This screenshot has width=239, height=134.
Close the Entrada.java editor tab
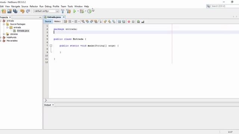(x=64, y=17)
